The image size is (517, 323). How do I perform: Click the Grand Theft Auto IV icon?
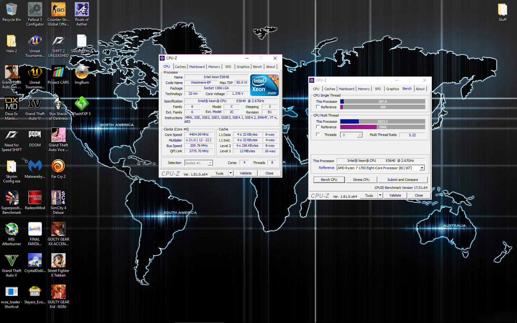pyautogui.click(x=35, y=108)
